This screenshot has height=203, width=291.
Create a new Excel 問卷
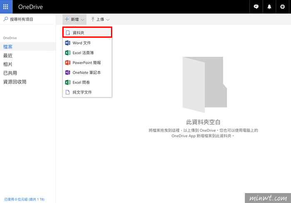pyautogui.click(x=87, y=82)
